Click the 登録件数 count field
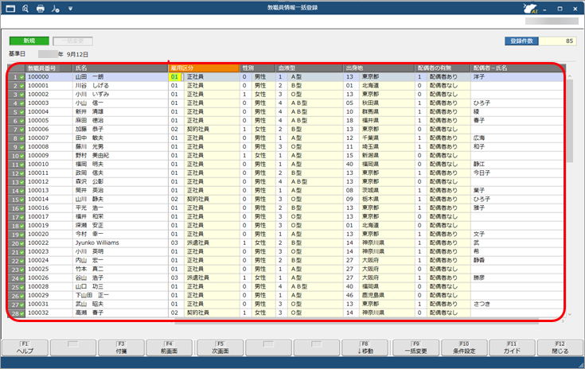This screenshot has height=369, width=585. 558,41
